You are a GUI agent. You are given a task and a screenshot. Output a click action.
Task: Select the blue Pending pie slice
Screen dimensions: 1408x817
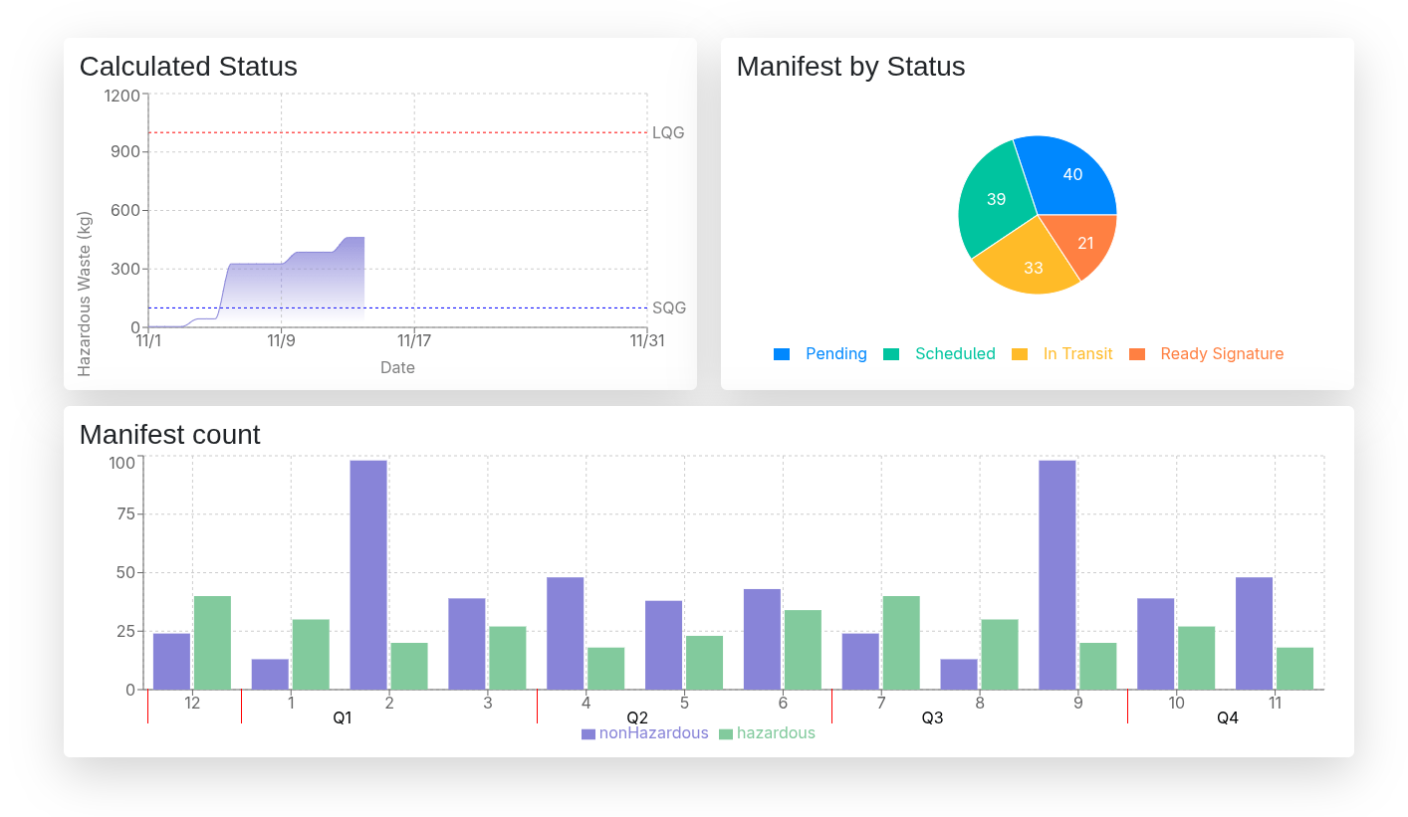1072,175
